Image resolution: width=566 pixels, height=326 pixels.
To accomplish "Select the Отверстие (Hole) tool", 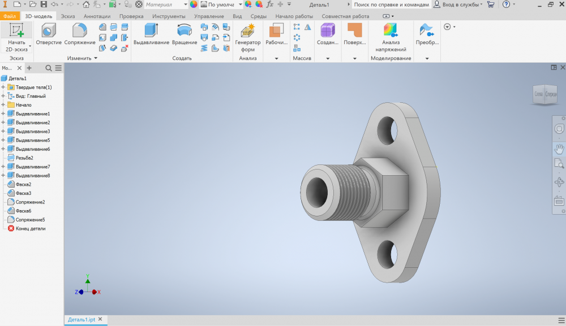I will click(x=49, y=34).
